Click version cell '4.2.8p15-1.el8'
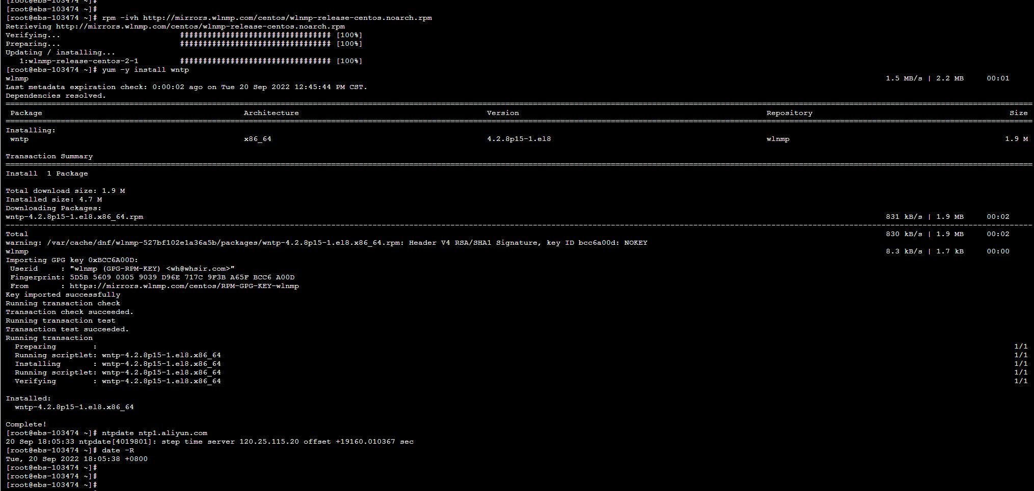Screen dimensions: 1034x491 [519, 139]
